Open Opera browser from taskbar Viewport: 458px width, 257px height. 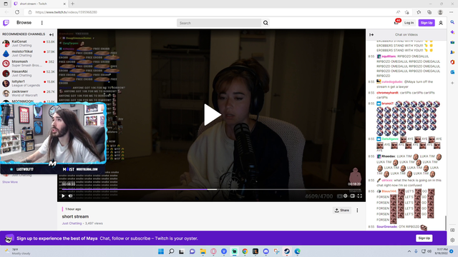pos(213,251)
